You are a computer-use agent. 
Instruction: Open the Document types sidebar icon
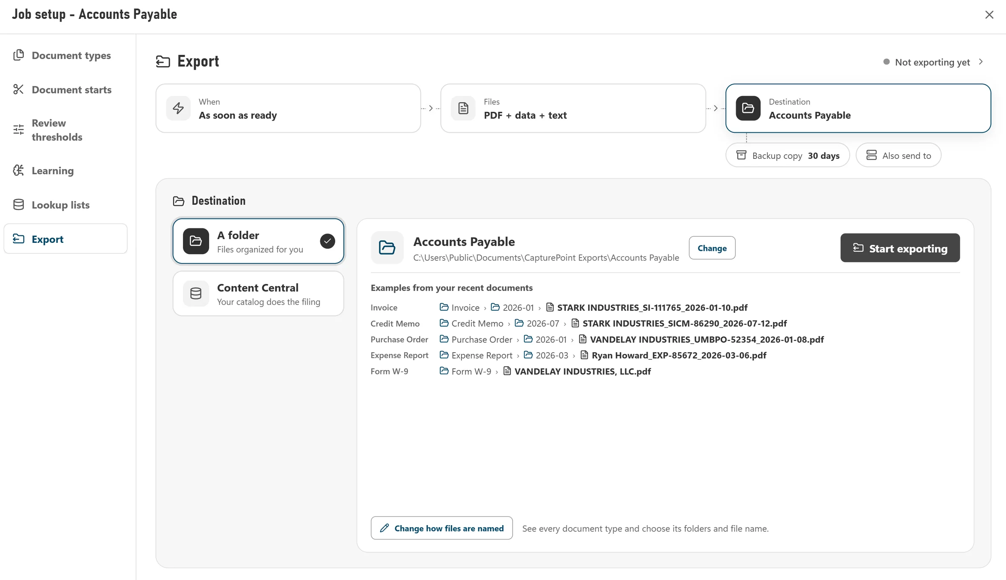click(18, 55)
